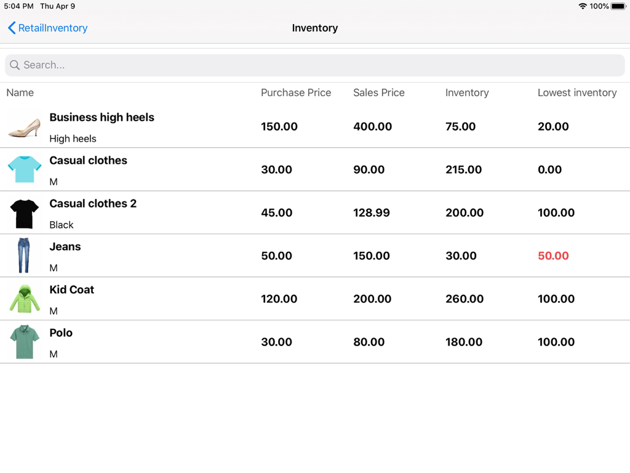Screen dimensions: 630x473
Task: Tap the black Casual clothes 2 shirt image
Action: pos(24,212)
